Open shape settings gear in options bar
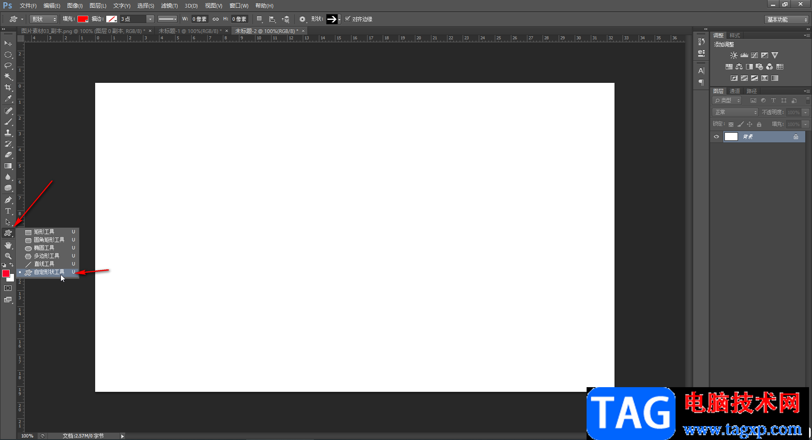 302,19
